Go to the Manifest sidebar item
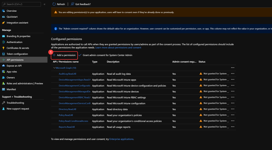Screen dimensions: 272x150 11,89
